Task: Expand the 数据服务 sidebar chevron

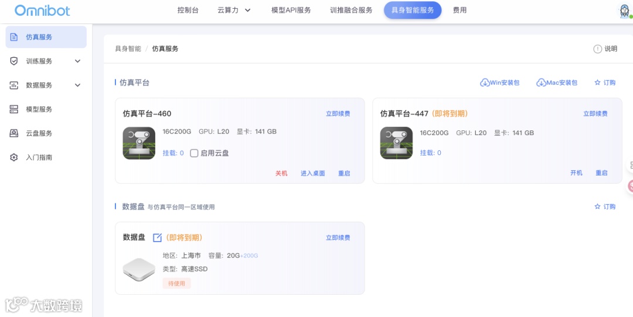Action: [x=78, y=85]
